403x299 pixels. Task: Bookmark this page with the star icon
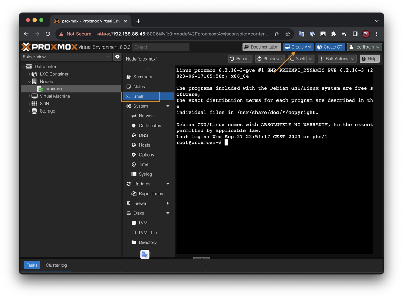[288, 34]
